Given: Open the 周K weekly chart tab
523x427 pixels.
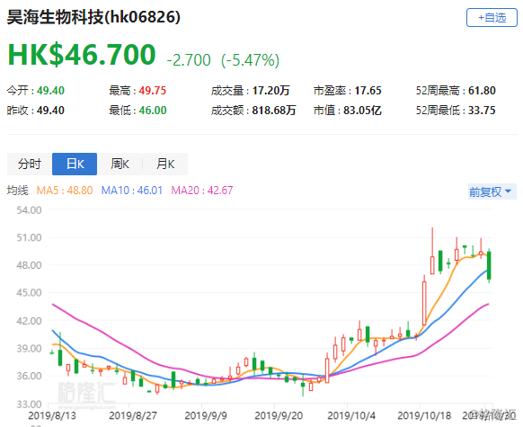Looking at the screenshot, I should pyautogui.click(x=120, y=164).
